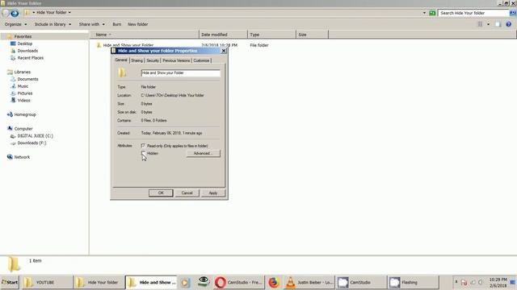Click the Burn toolbar button

tap(116, 24)
